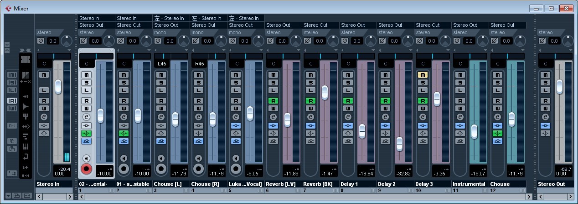Open output routing 'Stereo Out' for channel 2
Screen dimensions: 578x204
click(x=134, y=25)
